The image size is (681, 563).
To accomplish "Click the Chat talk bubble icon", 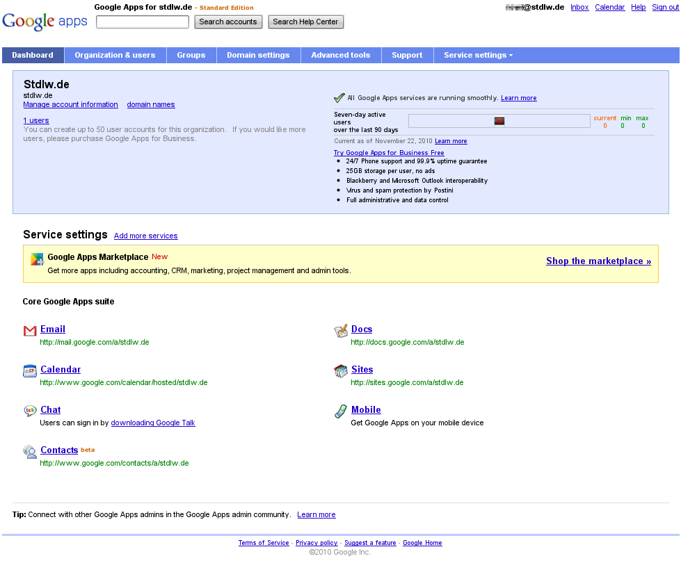I will tap(29, 411).
